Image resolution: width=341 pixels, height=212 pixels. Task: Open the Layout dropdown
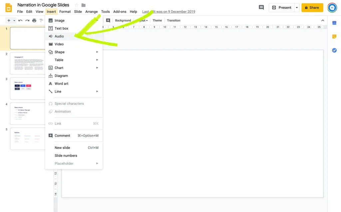click(143, 20)
